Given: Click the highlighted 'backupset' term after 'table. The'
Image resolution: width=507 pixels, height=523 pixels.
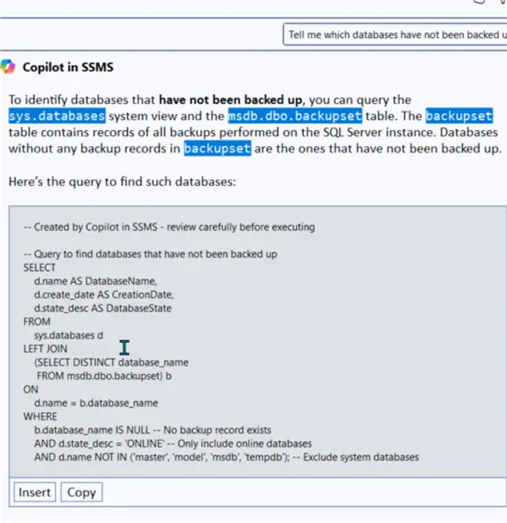Looking at the screenshot, I should click(459, 116).
